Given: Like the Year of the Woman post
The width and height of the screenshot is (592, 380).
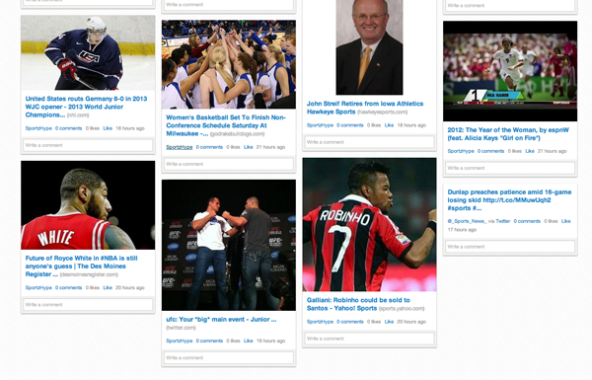Looking at the screenshot, I should [530, 151].
